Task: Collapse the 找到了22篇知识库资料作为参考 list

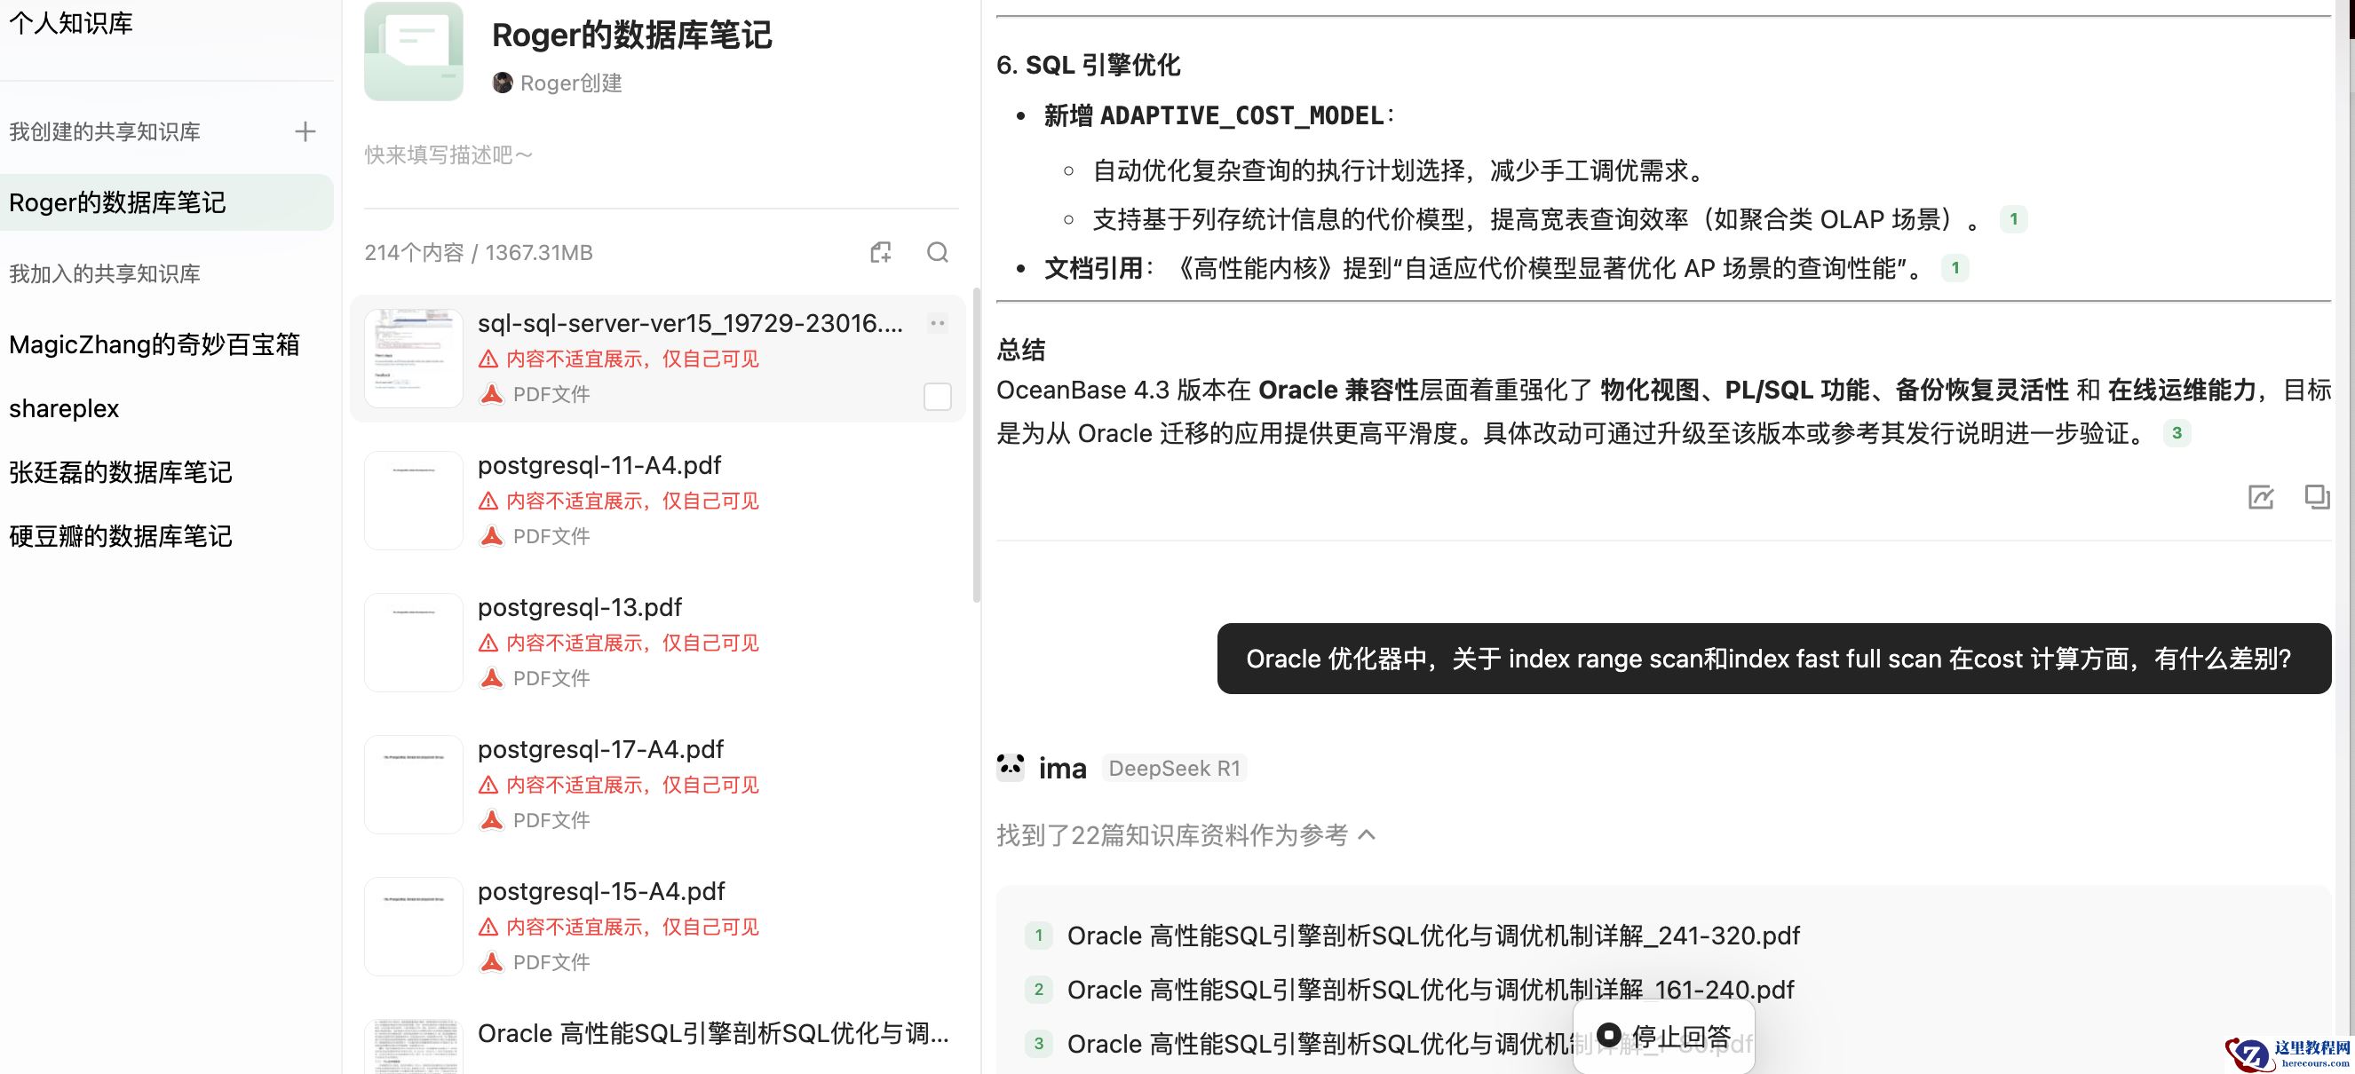Action: [1367, 834]
